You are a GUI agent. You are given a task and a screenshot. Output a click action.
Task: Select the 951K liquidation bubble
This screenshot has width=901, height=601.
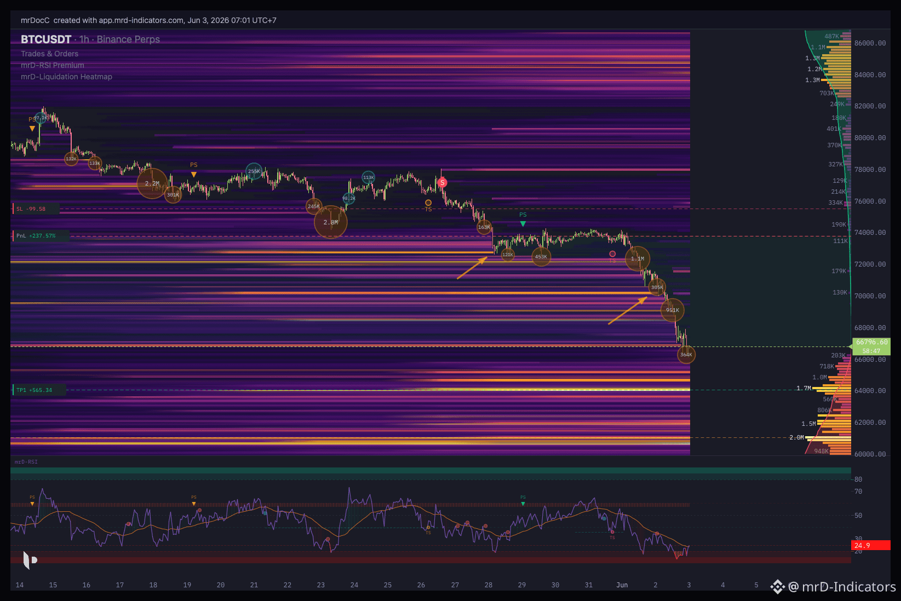[x=673, y=310]
